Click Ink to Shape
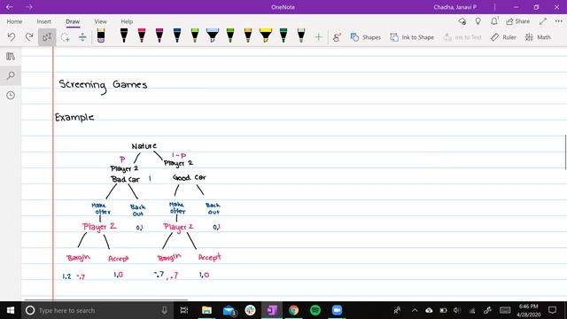The height and width of the screenshot is (319, 567). pos(411,37)
